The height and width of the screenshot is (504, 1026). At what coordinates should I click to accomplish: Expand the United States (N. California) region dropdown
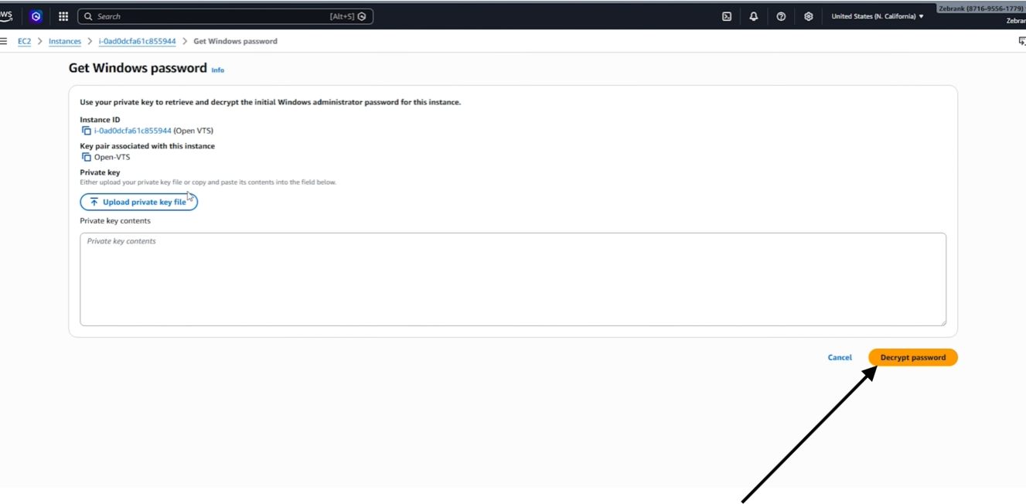(878, 16)
